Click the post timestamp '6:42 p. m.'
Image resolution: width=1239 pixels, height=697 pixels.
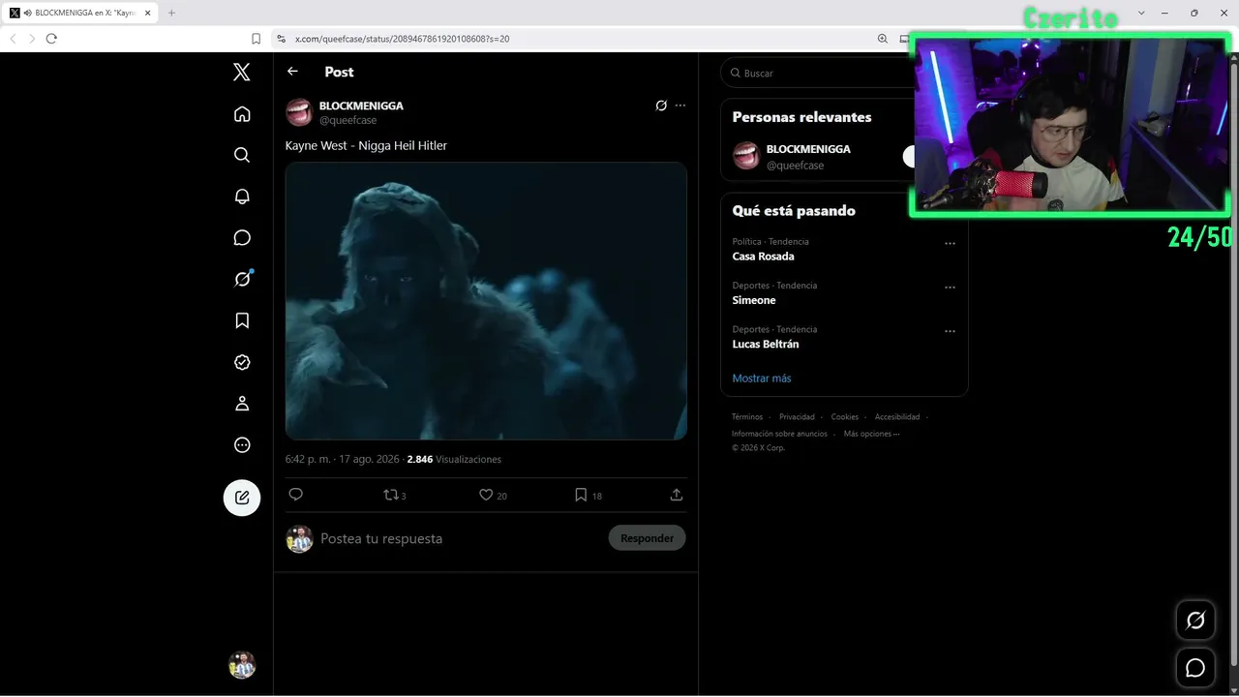point(308,459)
